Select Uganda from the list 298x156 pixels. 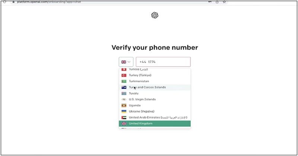click(155, 105)
